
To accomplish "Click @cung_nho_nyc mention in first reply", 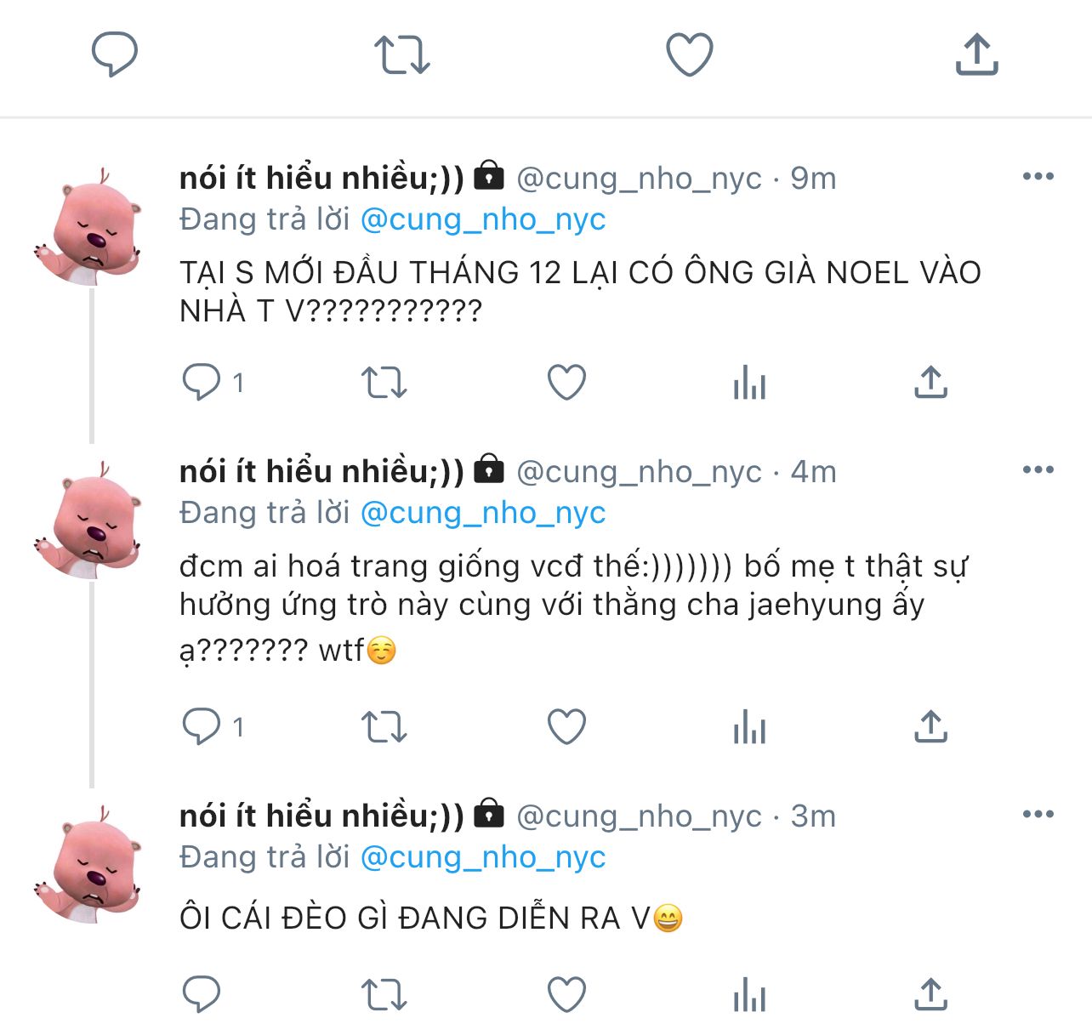I will [483, 219].
